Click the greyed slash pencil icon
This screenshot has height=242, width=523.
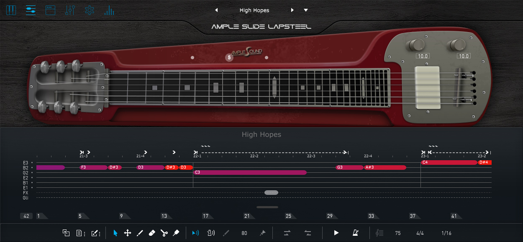click(x=226, y=233)
